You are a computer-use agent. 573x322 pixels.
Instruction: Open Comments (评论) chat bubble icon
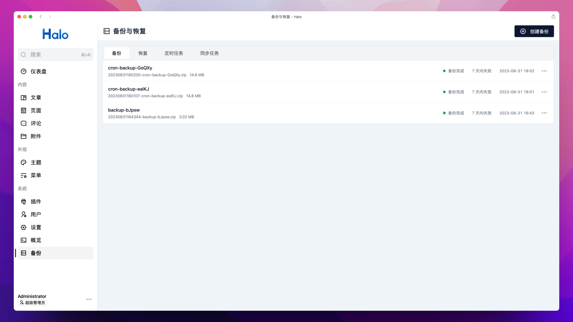[24, 123]
